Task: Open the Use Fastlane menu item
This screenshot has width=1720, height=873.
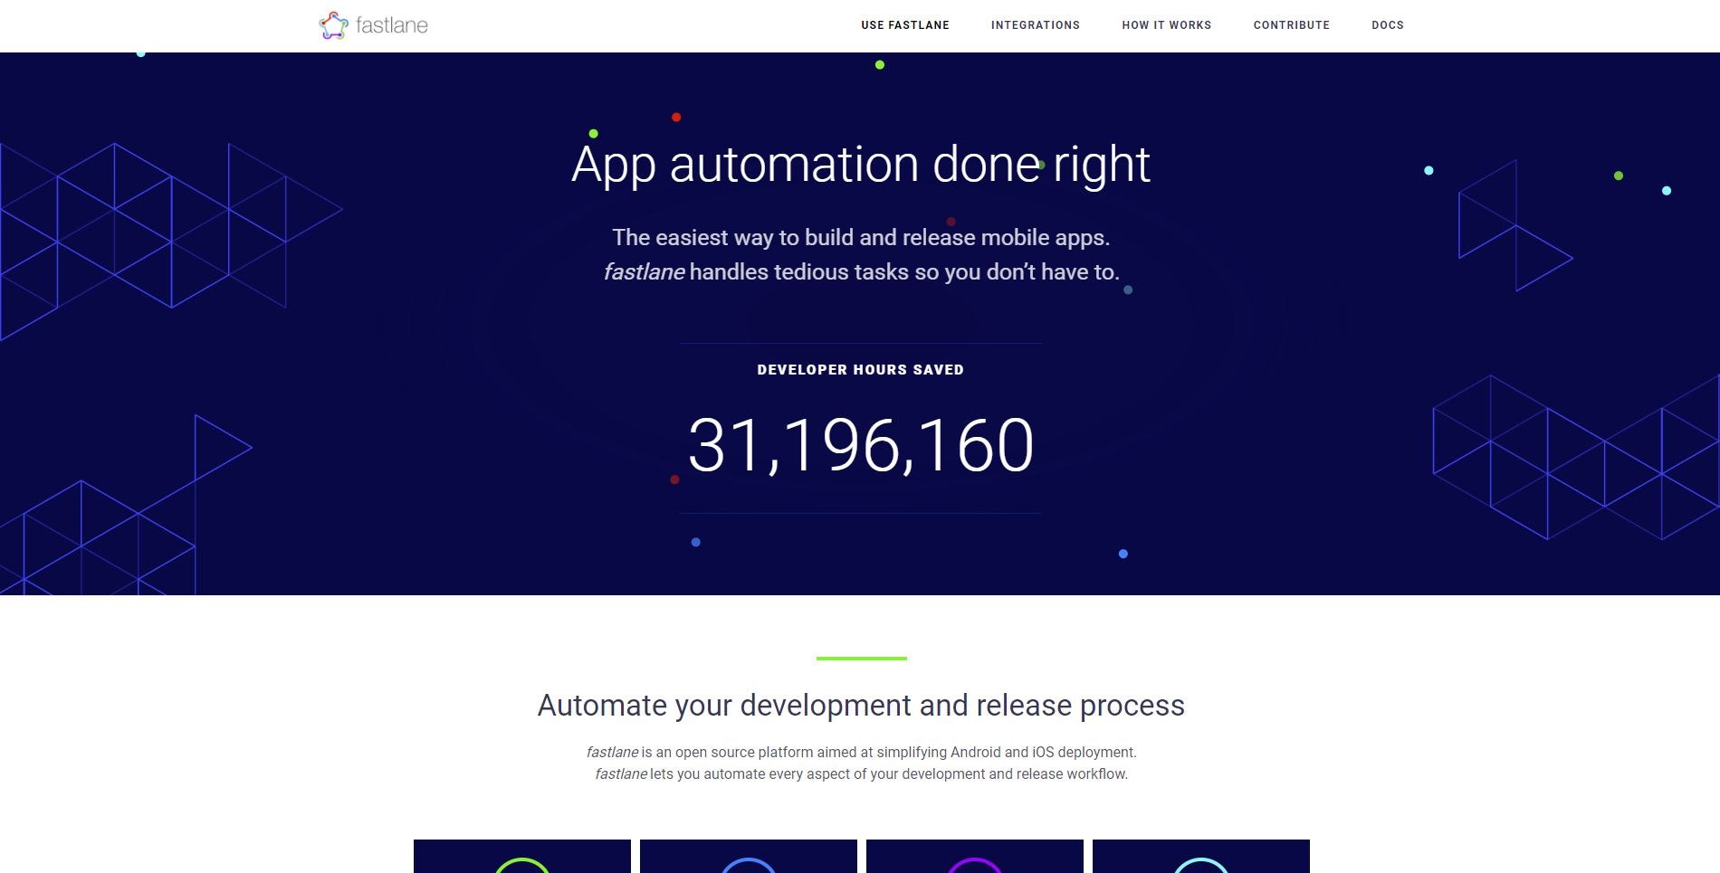Action: tap(905, 25)
